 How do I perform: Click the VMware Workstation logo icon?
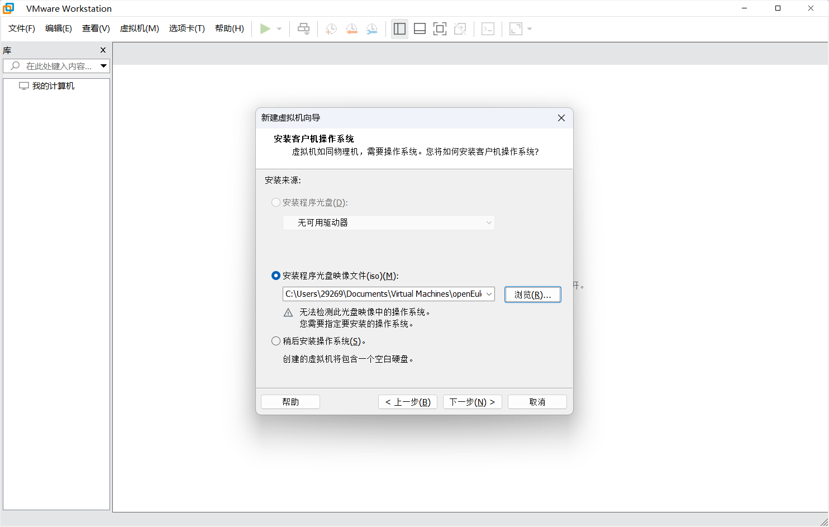click(8, 8)
